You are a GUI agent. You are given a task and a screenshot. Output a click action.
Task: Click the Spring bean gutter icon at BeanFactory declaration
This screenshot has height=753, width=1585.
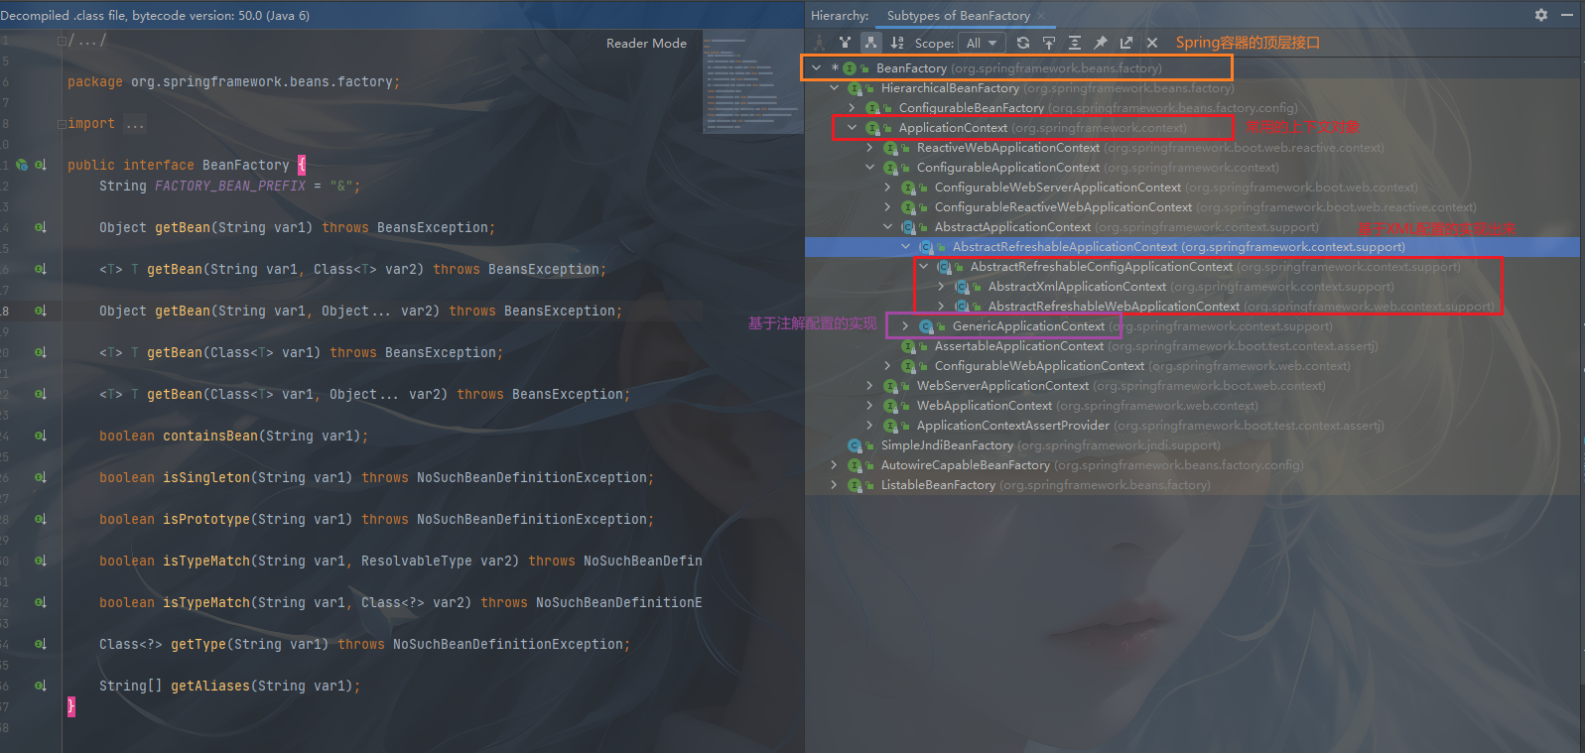22,165
